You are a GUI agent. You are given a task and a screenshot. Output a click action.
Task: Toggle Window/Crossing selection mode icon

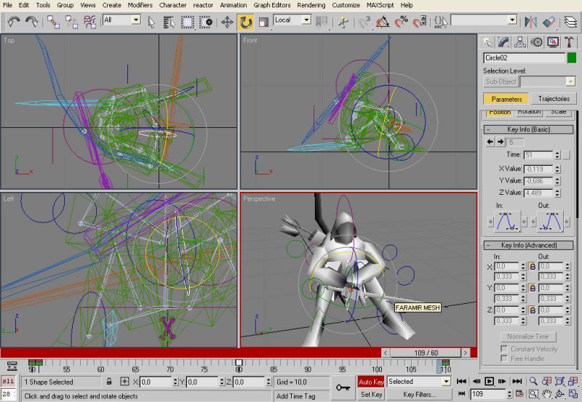tap(206, 23)
